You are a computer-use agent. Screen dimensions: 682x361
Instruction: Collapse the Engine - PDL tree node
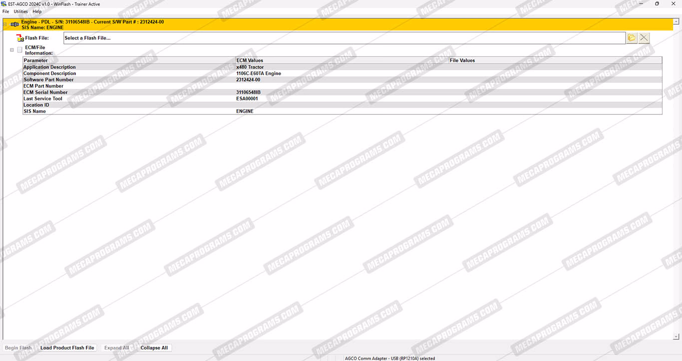click(5, 24)
